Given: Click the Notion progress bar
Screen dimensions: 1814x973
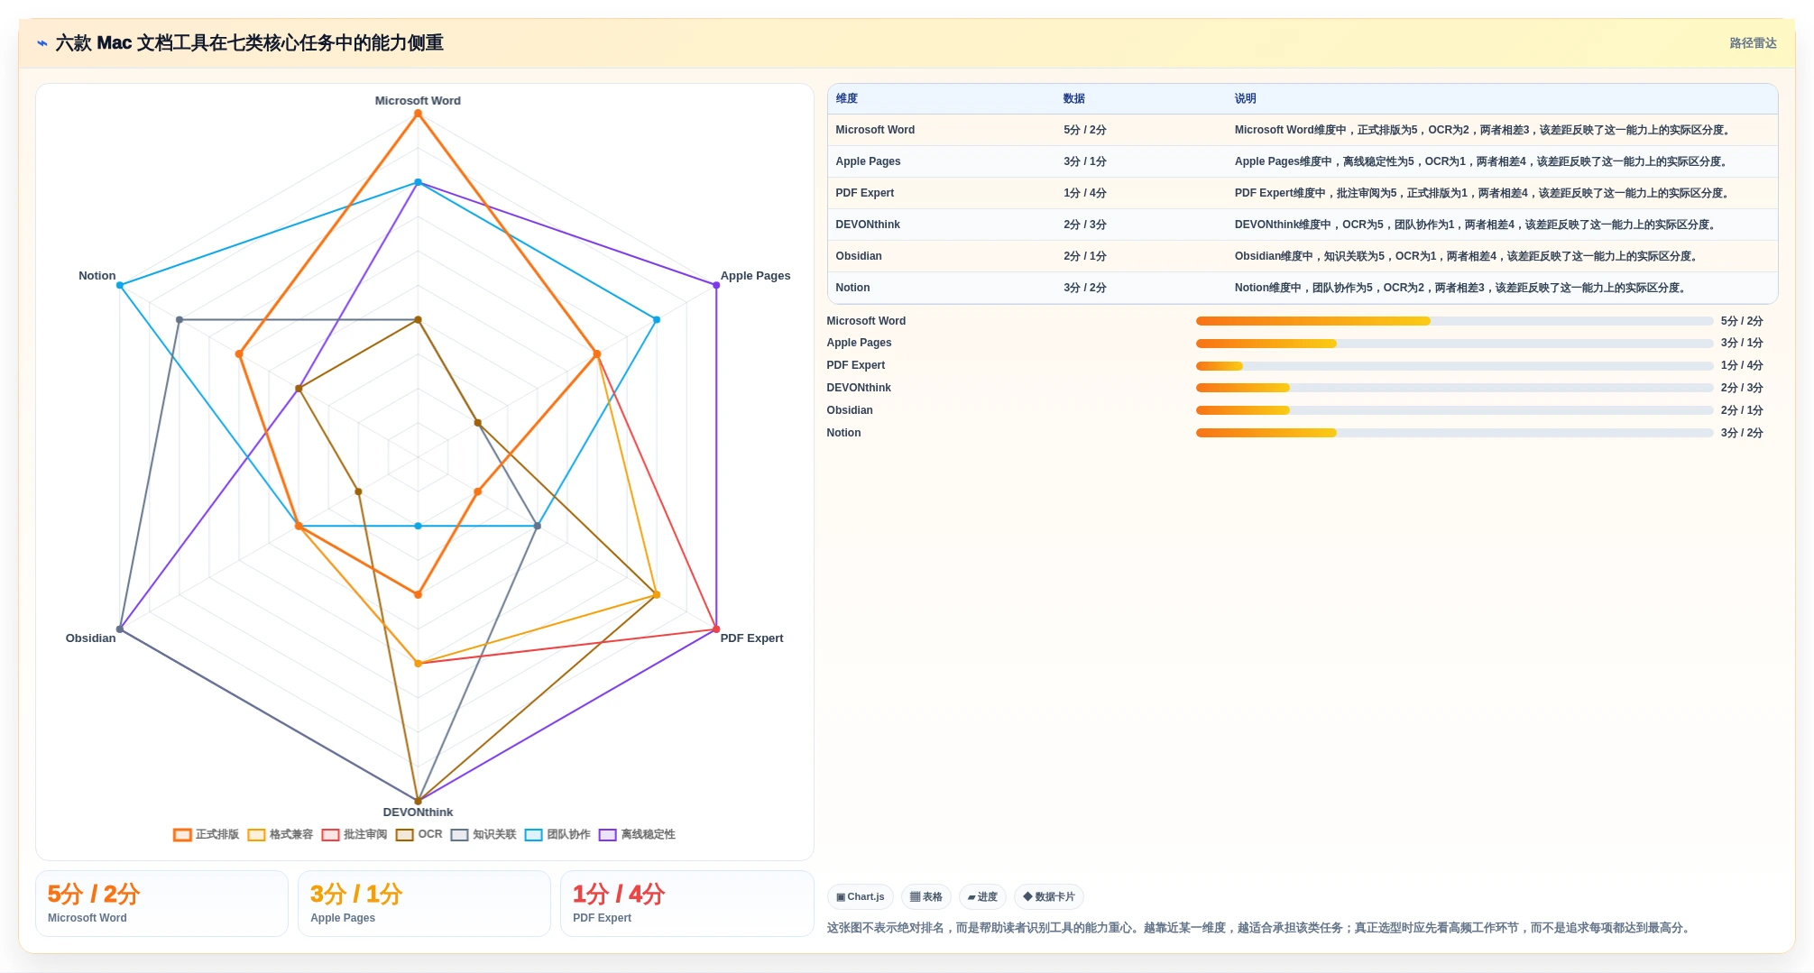Looking at the screenshot, I should (1454, 433).
